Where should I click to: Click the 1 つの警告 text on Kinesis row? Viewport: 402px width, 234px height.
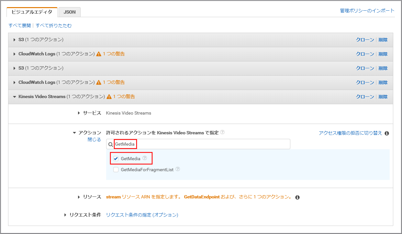[x=124, y=97]
